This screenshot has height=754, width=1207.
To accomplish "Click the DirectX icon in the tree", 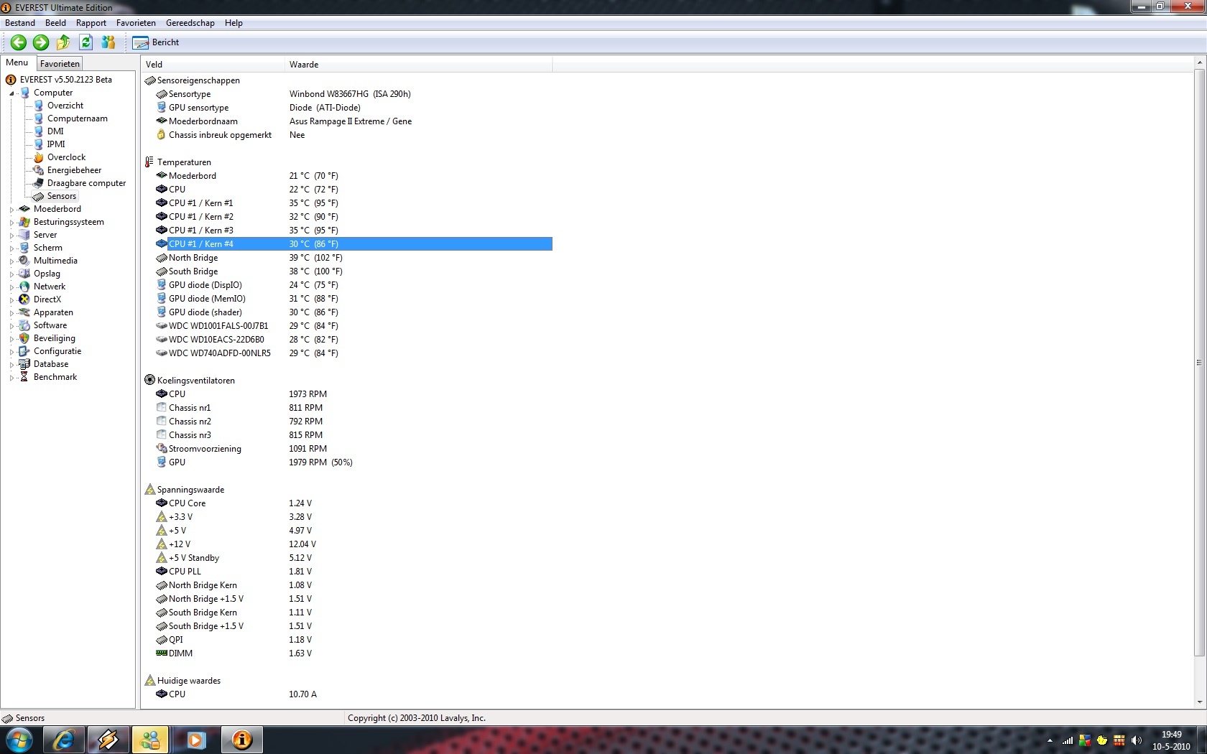I will pos(24,299).
